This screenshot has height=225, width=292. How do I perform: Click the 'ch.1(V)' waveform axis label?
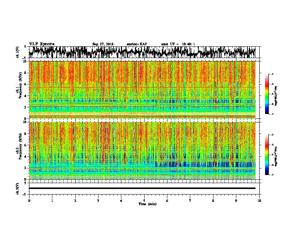pyautogui.click(x=18, y=52)
